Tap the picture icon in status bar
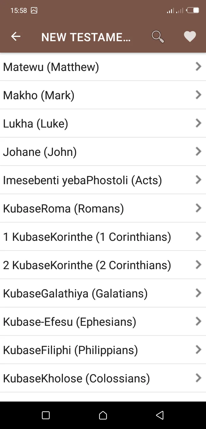The width and height of the screenshot is (206, 429). pyautogui.click(x=34, y=11)
